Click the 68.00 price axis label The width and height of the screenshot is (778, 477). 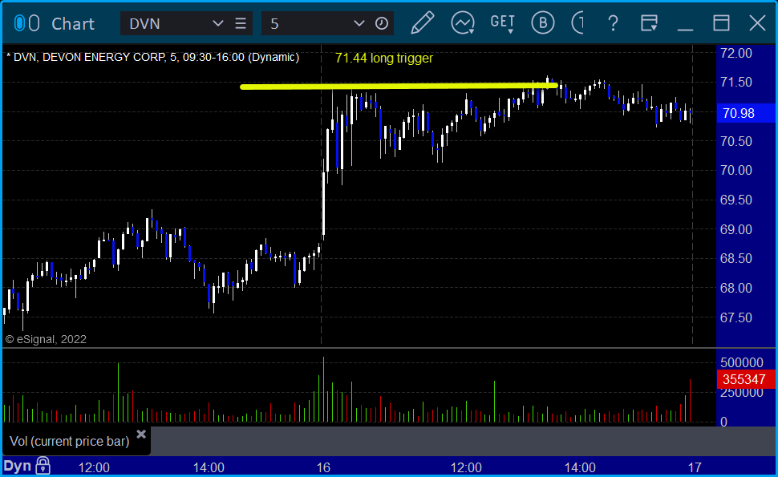[x=735, y=288]
